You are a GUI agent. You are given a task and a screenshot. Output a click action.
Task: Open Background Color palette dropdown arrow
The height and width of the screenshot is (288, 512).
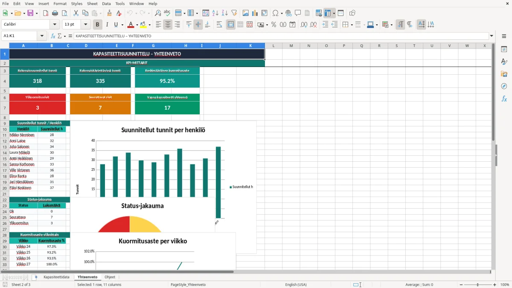coord(149,25)
